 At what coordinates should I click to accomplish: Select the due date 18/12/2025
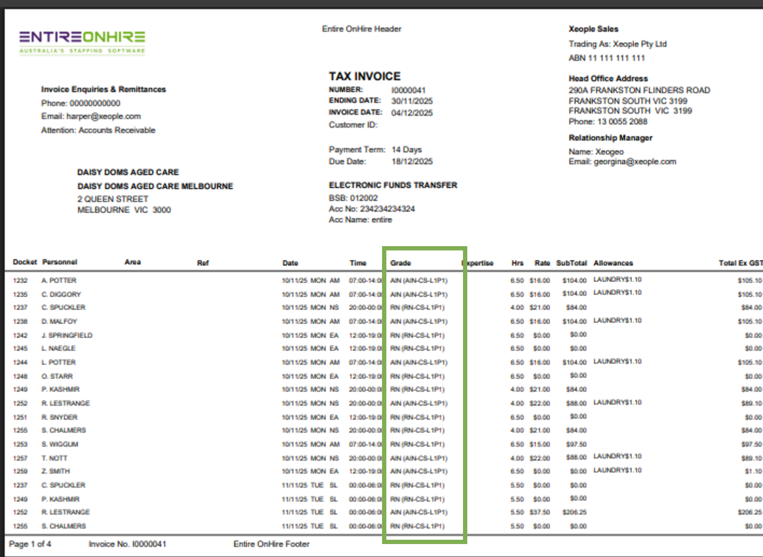[412, 161]
